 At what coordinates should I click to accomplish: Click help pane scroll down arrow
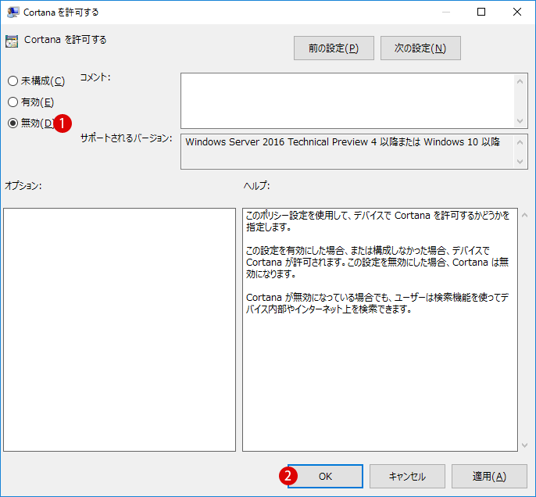525,445
